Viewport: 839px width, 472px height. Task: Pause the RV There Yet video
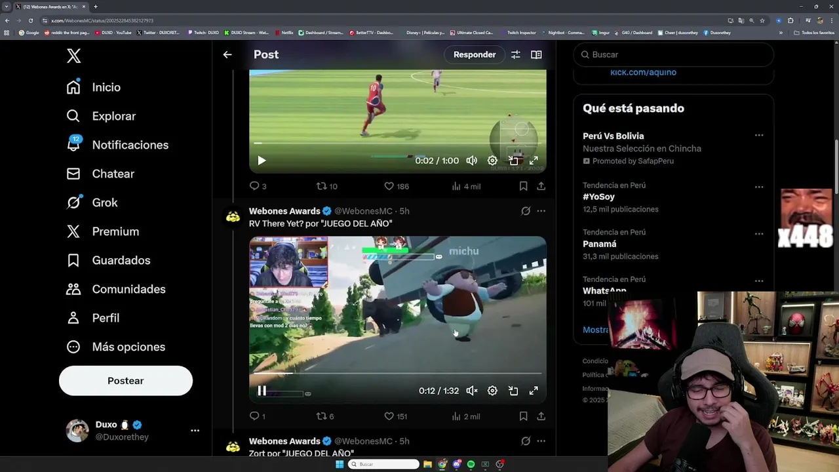pos(262,391)
